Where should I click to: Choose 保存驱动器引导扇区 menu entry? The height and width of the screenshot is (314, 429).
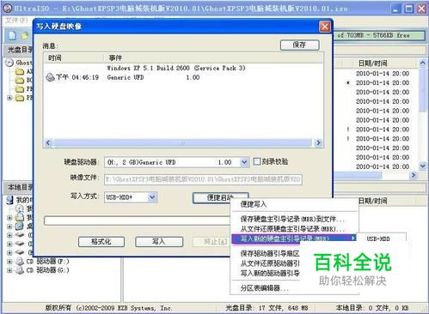click(270, 253)
